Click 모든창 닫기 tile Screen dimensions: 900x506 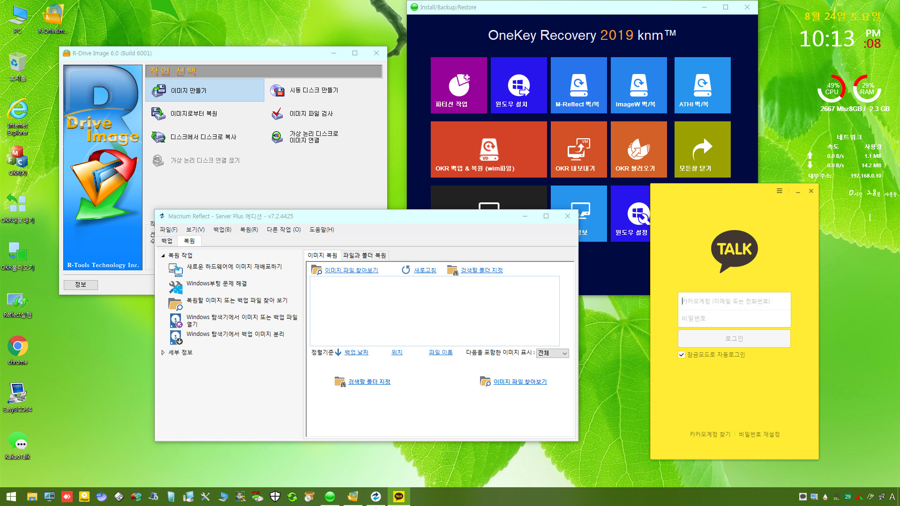coord(703,149)
